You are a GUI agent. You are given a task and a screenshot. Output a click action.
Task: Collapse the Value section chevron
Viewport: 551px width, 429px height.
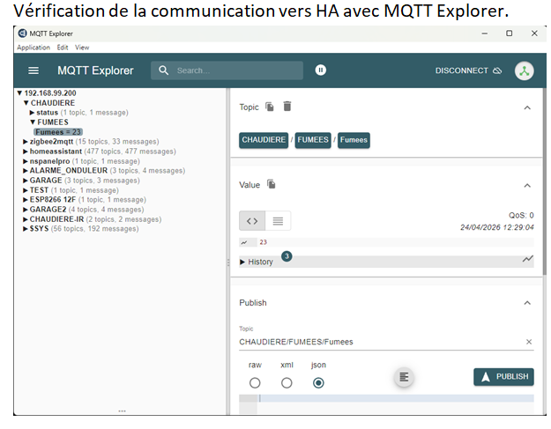[x=527, y=185]
